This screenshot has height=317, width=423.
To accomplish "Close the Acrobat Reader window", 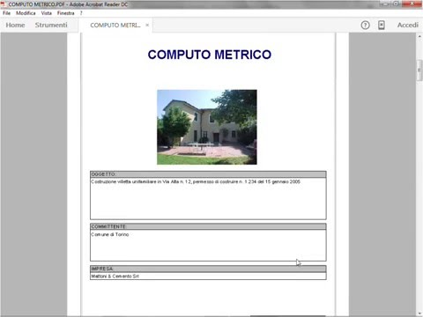I will [x=412, y=4].
